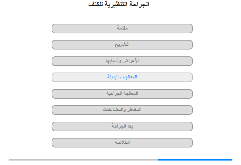Viewport: 241px width, 165px height.
Task: Navigate to Surgical Treatment (fifth button)
Action: 122,94
